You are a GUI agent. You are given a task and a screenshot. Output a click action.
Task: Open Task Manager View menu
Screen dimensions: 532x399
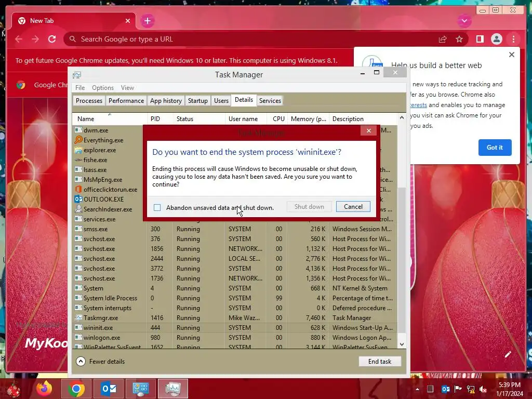pos(127,87)
